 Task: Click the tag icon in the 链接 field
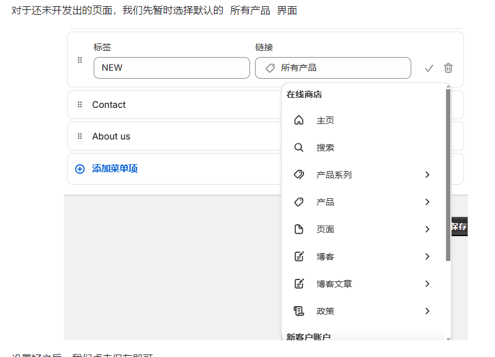point(270,68)
